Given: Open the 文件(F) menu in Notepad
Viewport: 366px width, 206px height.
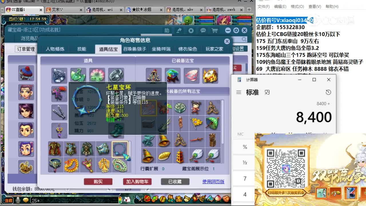Looking at the screenshot, I should click(x=263, y=6).
